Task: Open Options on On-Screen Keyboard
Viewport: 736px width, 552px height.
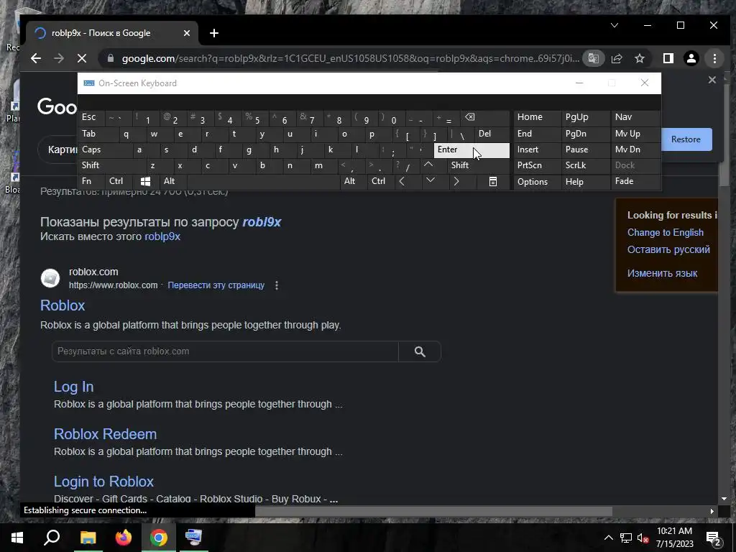Action: 538,182
